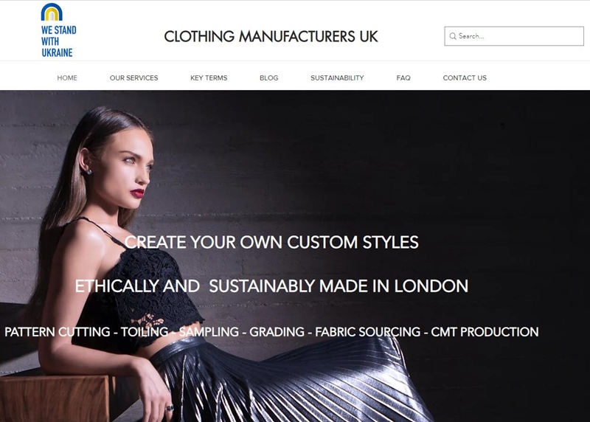
Task: Click the Clothing Manufacturers UK title
Action: (x=271, y=36)
